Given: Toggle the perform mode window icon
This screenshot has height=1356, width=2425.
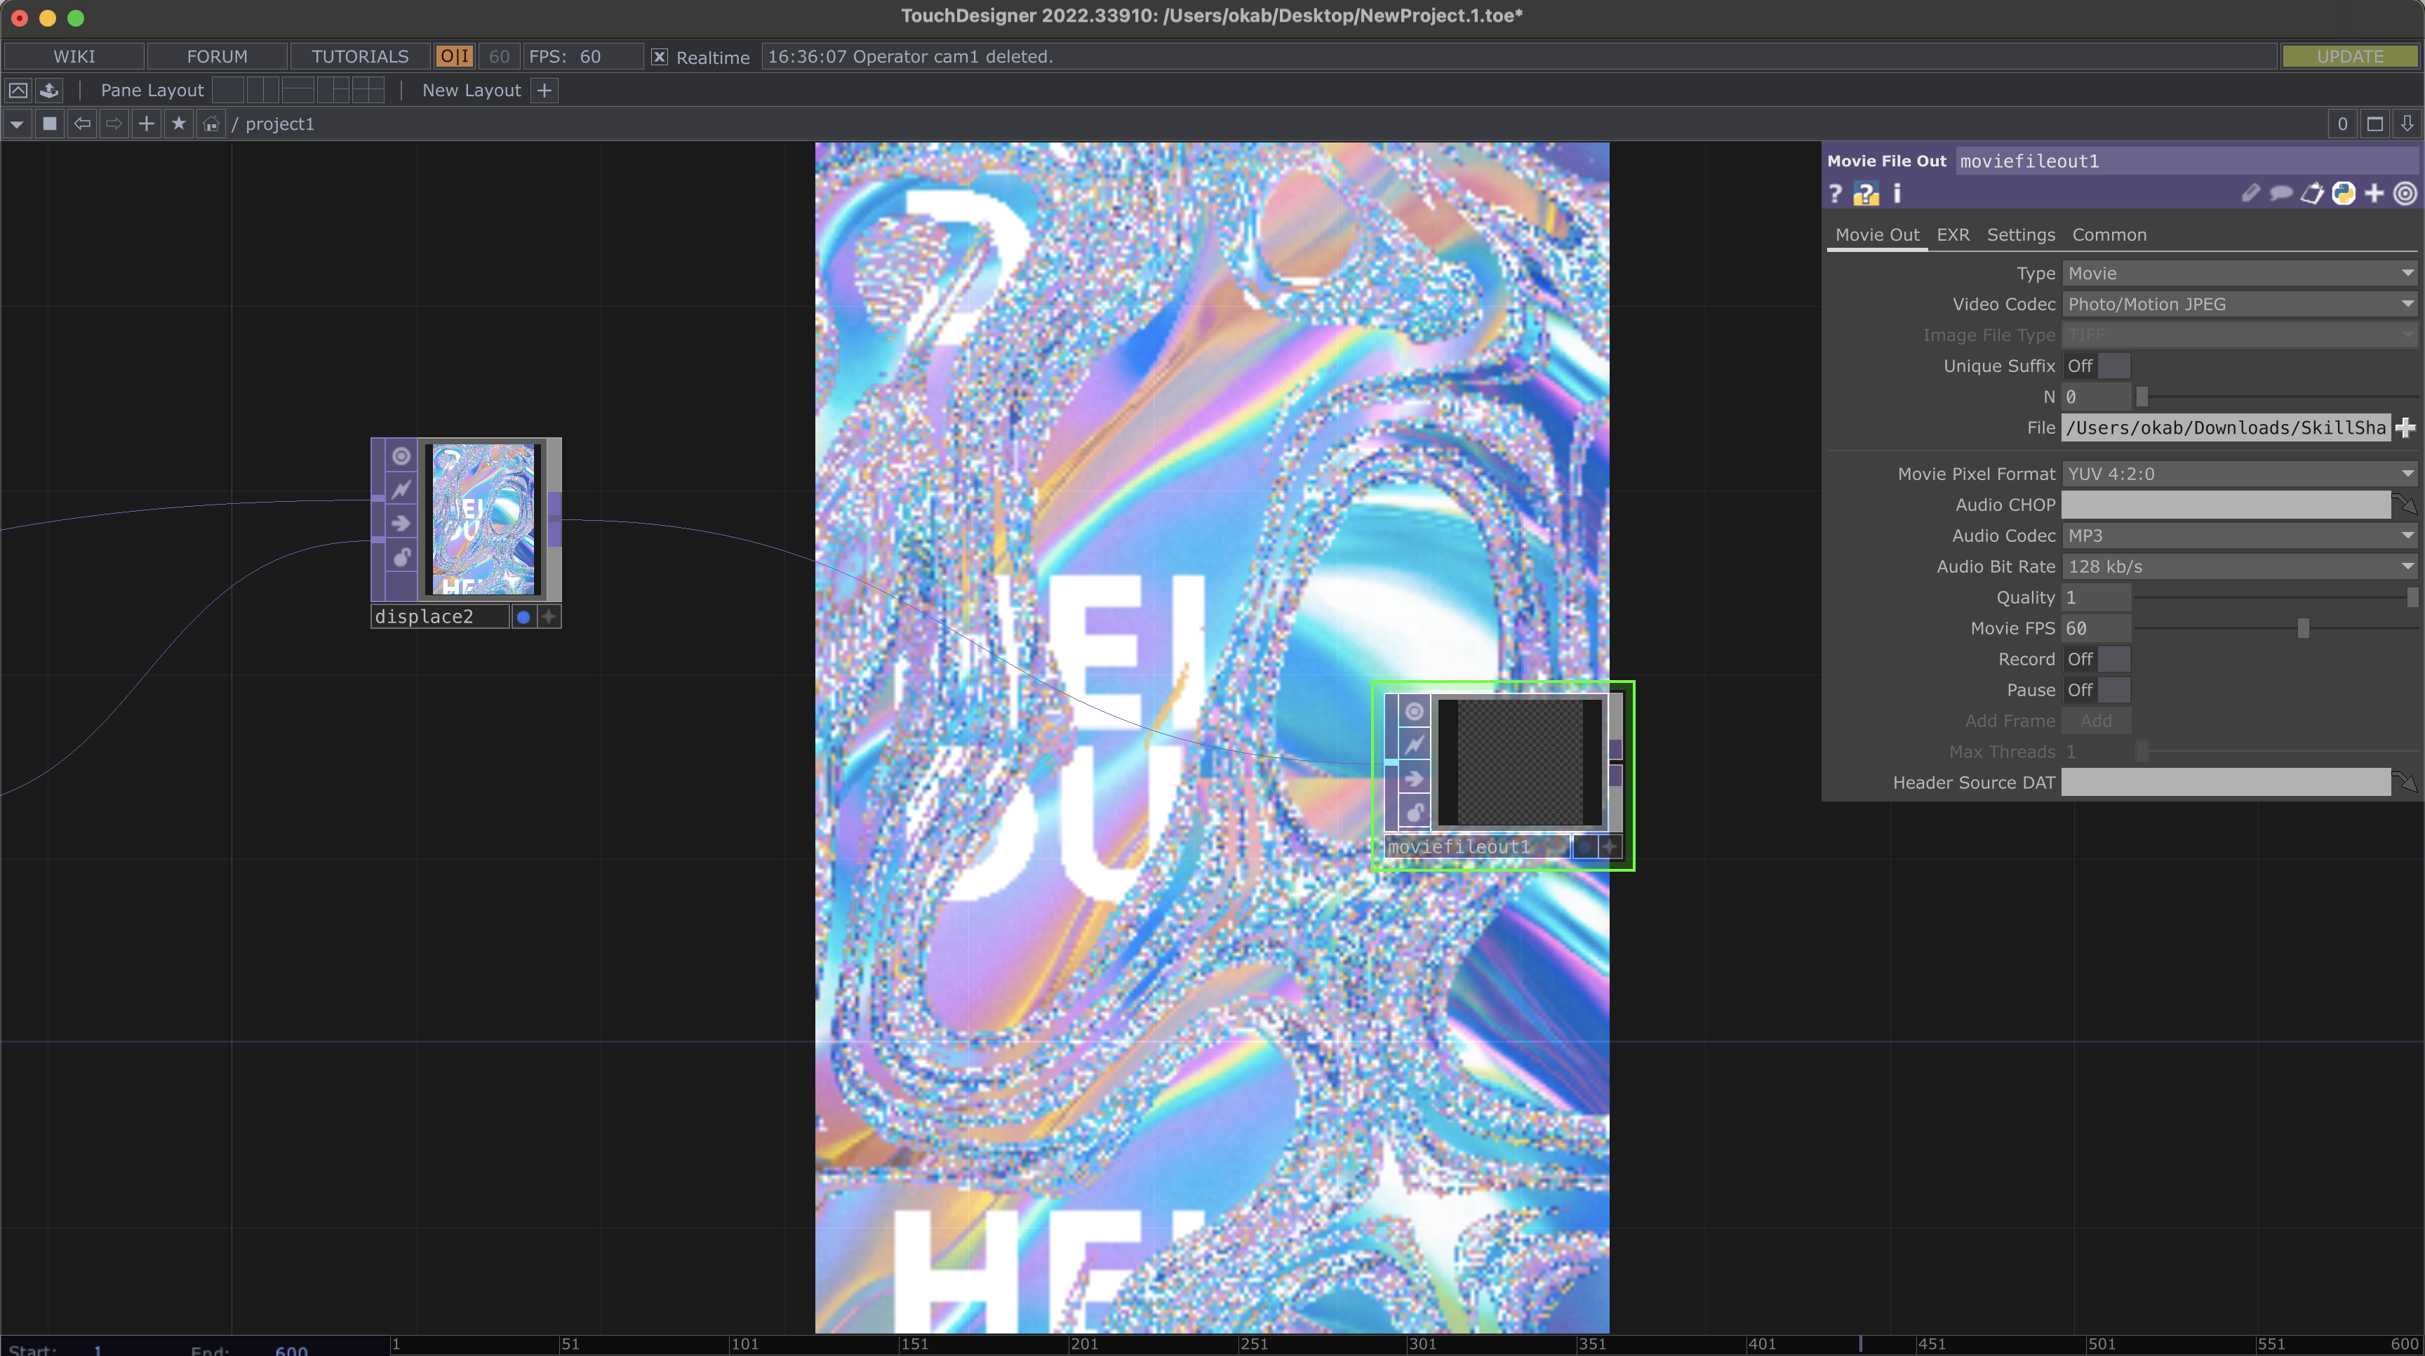Looking at the screenshot, I should 18,91.
